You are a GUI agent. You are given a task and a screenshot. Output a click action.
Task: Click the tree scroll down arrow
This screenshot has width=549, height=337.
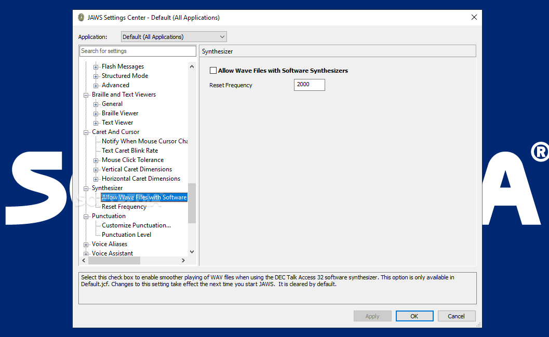[192, 252]
